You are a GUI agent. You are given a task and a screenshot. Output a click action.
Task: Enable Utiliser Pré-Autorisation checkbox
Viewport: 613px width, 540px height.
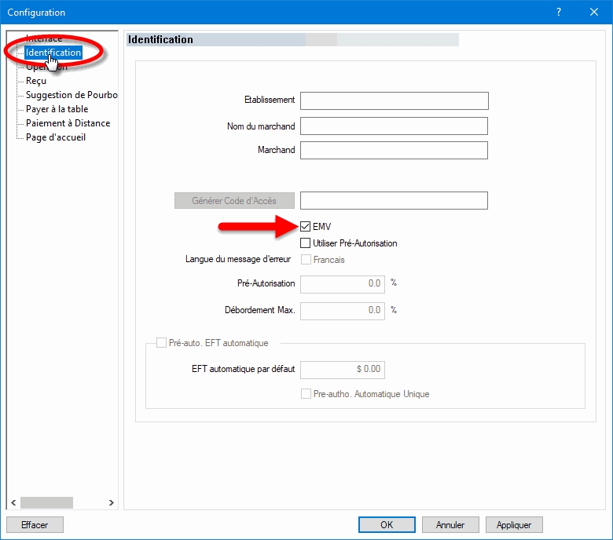tap(306, 243)
